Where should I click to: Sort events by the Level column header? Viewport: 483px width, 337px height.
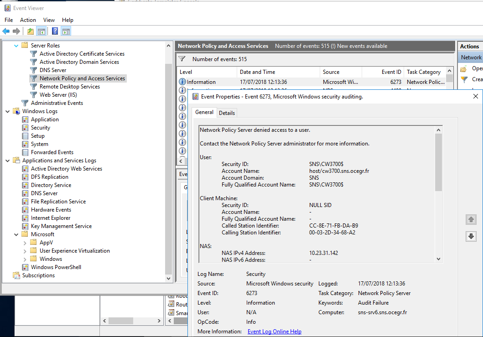[x=207, y=72]
